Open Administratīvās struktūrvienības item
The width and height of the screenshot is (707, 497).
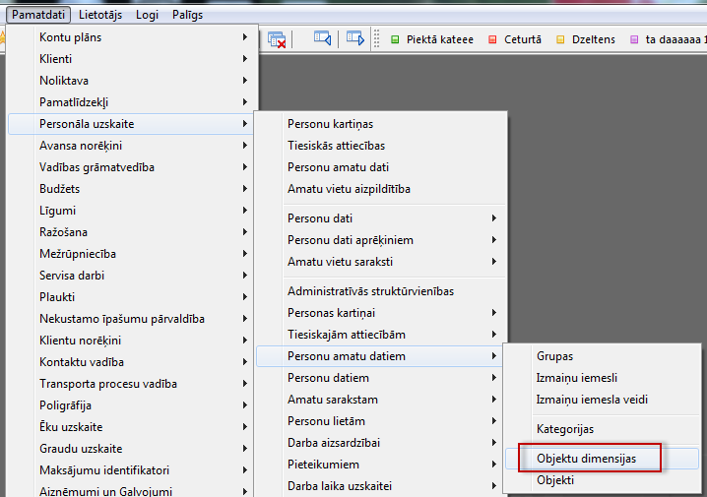click(x=380, y=291)
